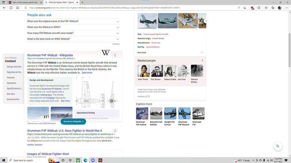
Task: Open the Saburō Sakai related person thumbnail
Action: coord(170,71)
